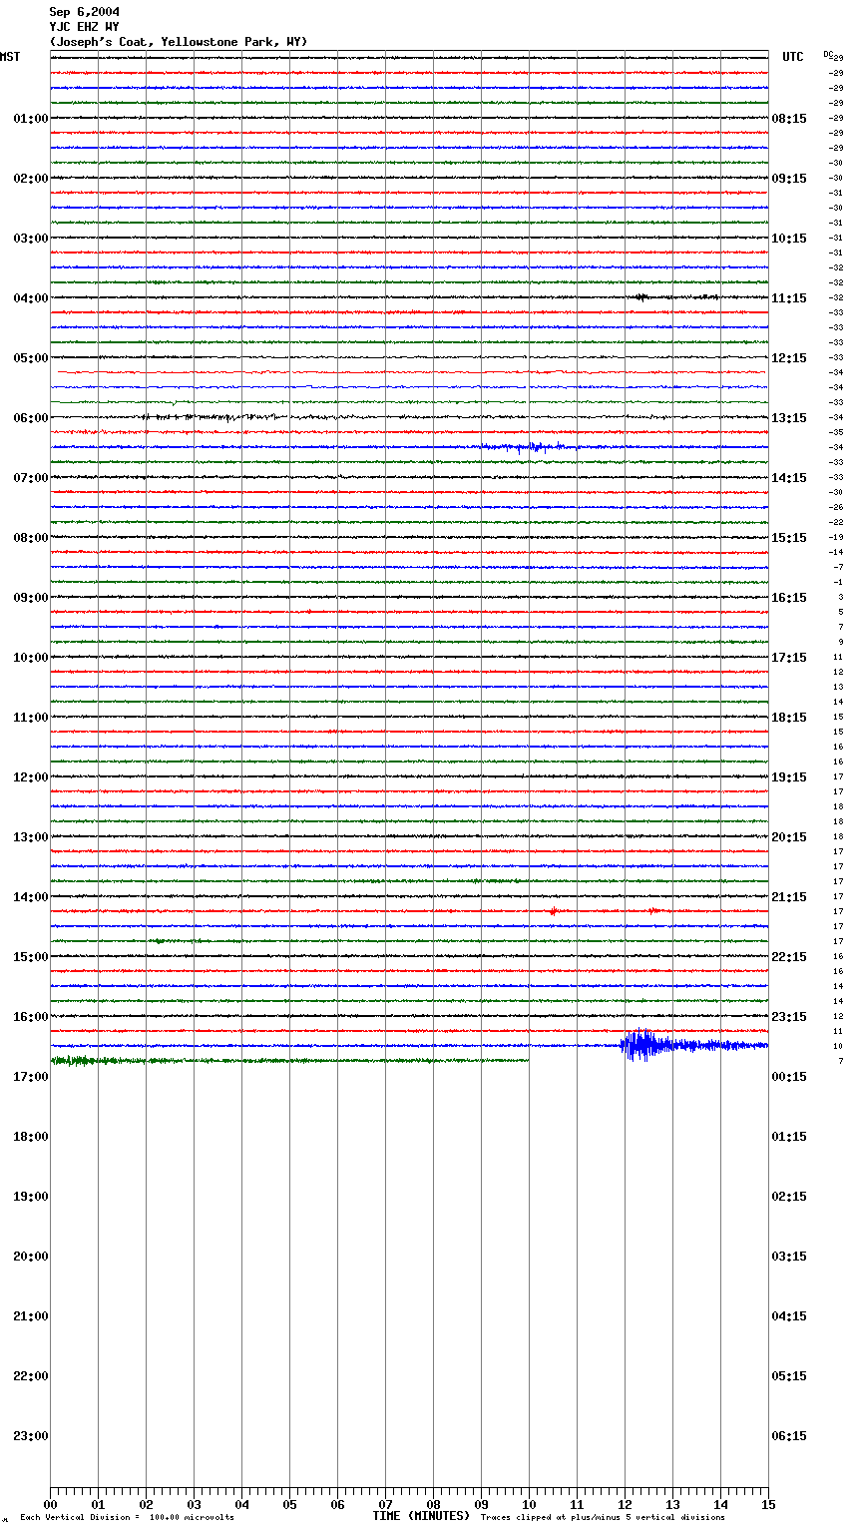Viewport: 848px width, 1531px height.
Task: Click the red blip near minute 10 after 14:00
Action: pos(553,911)
